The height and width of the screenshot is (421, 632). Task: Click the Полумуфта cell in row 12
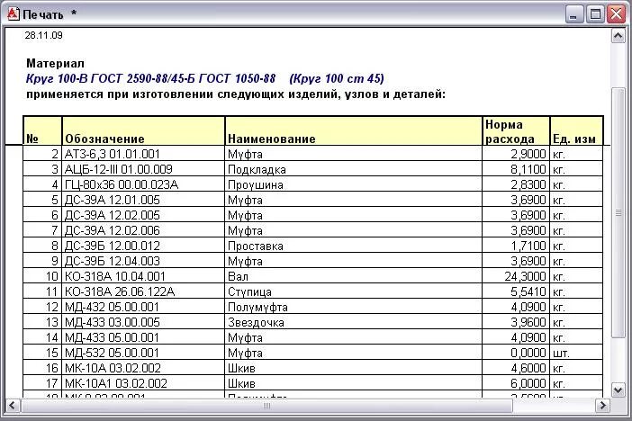pos(354,307)
